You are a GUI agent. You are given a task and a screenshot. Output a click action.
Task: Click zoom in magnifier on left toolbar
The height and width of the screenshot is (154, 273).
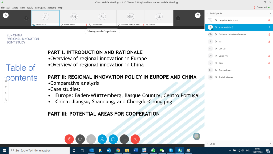6,93
